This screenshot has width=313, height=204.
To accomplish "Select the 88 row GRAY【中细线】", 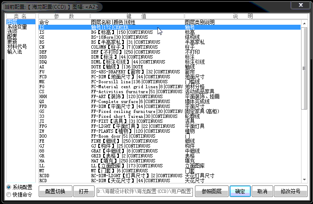I will [170, 151].
